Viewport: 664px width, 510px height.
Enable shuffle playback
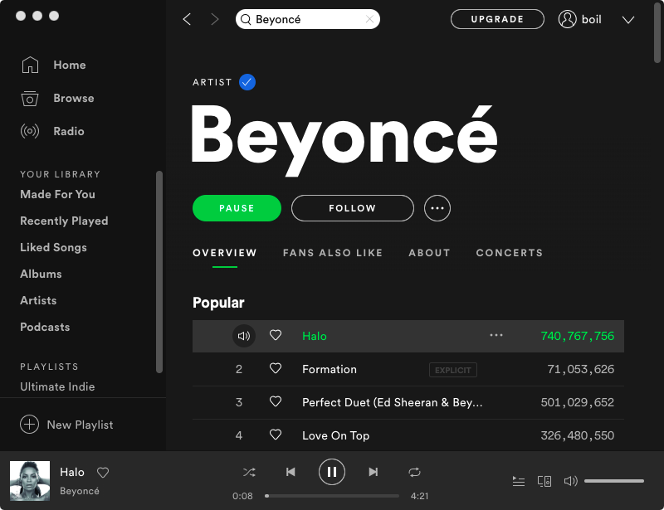pyautogui.click(x=249, y=471)
